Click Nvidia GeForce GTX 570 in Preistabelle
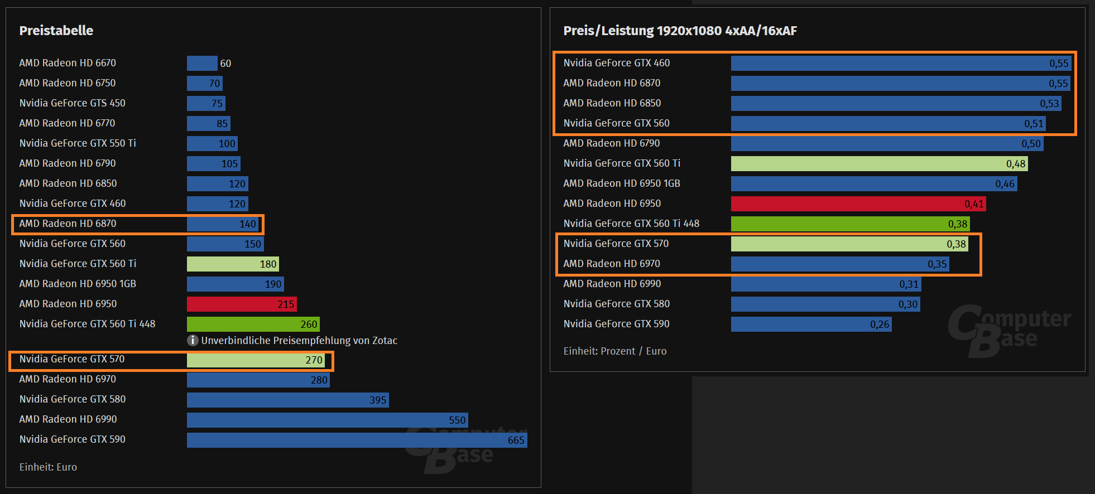Image resolution: width=1095 pixels, height=494 pixels. click(72, 359)
